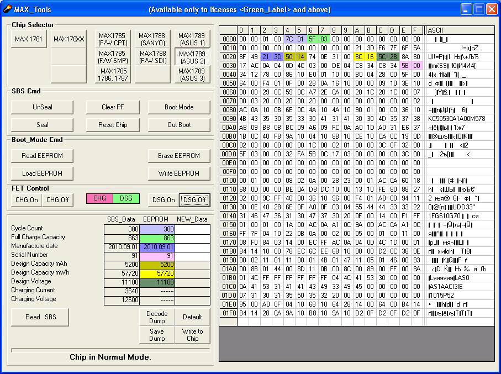Viewport: 501px width, 374px height.
Task: Click the DSG On button
Action: coord(164,200)
